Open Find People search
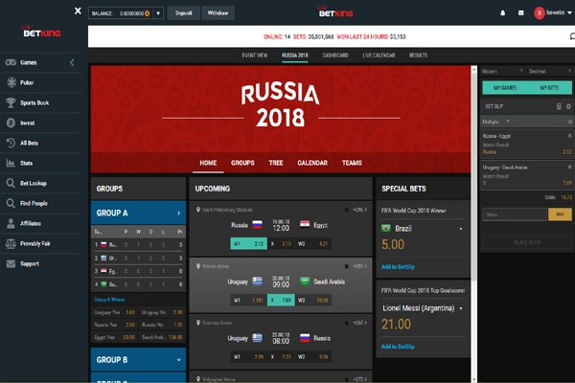Image resolution: width=575 pixels, height=383 pixels. point(34,204)
